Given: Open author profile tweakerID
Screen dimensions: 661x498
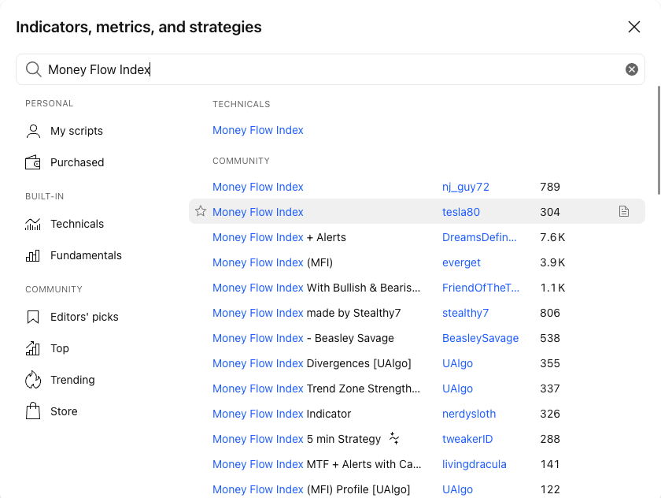Looking at the screenshot, I should click(x=467, y=439).
